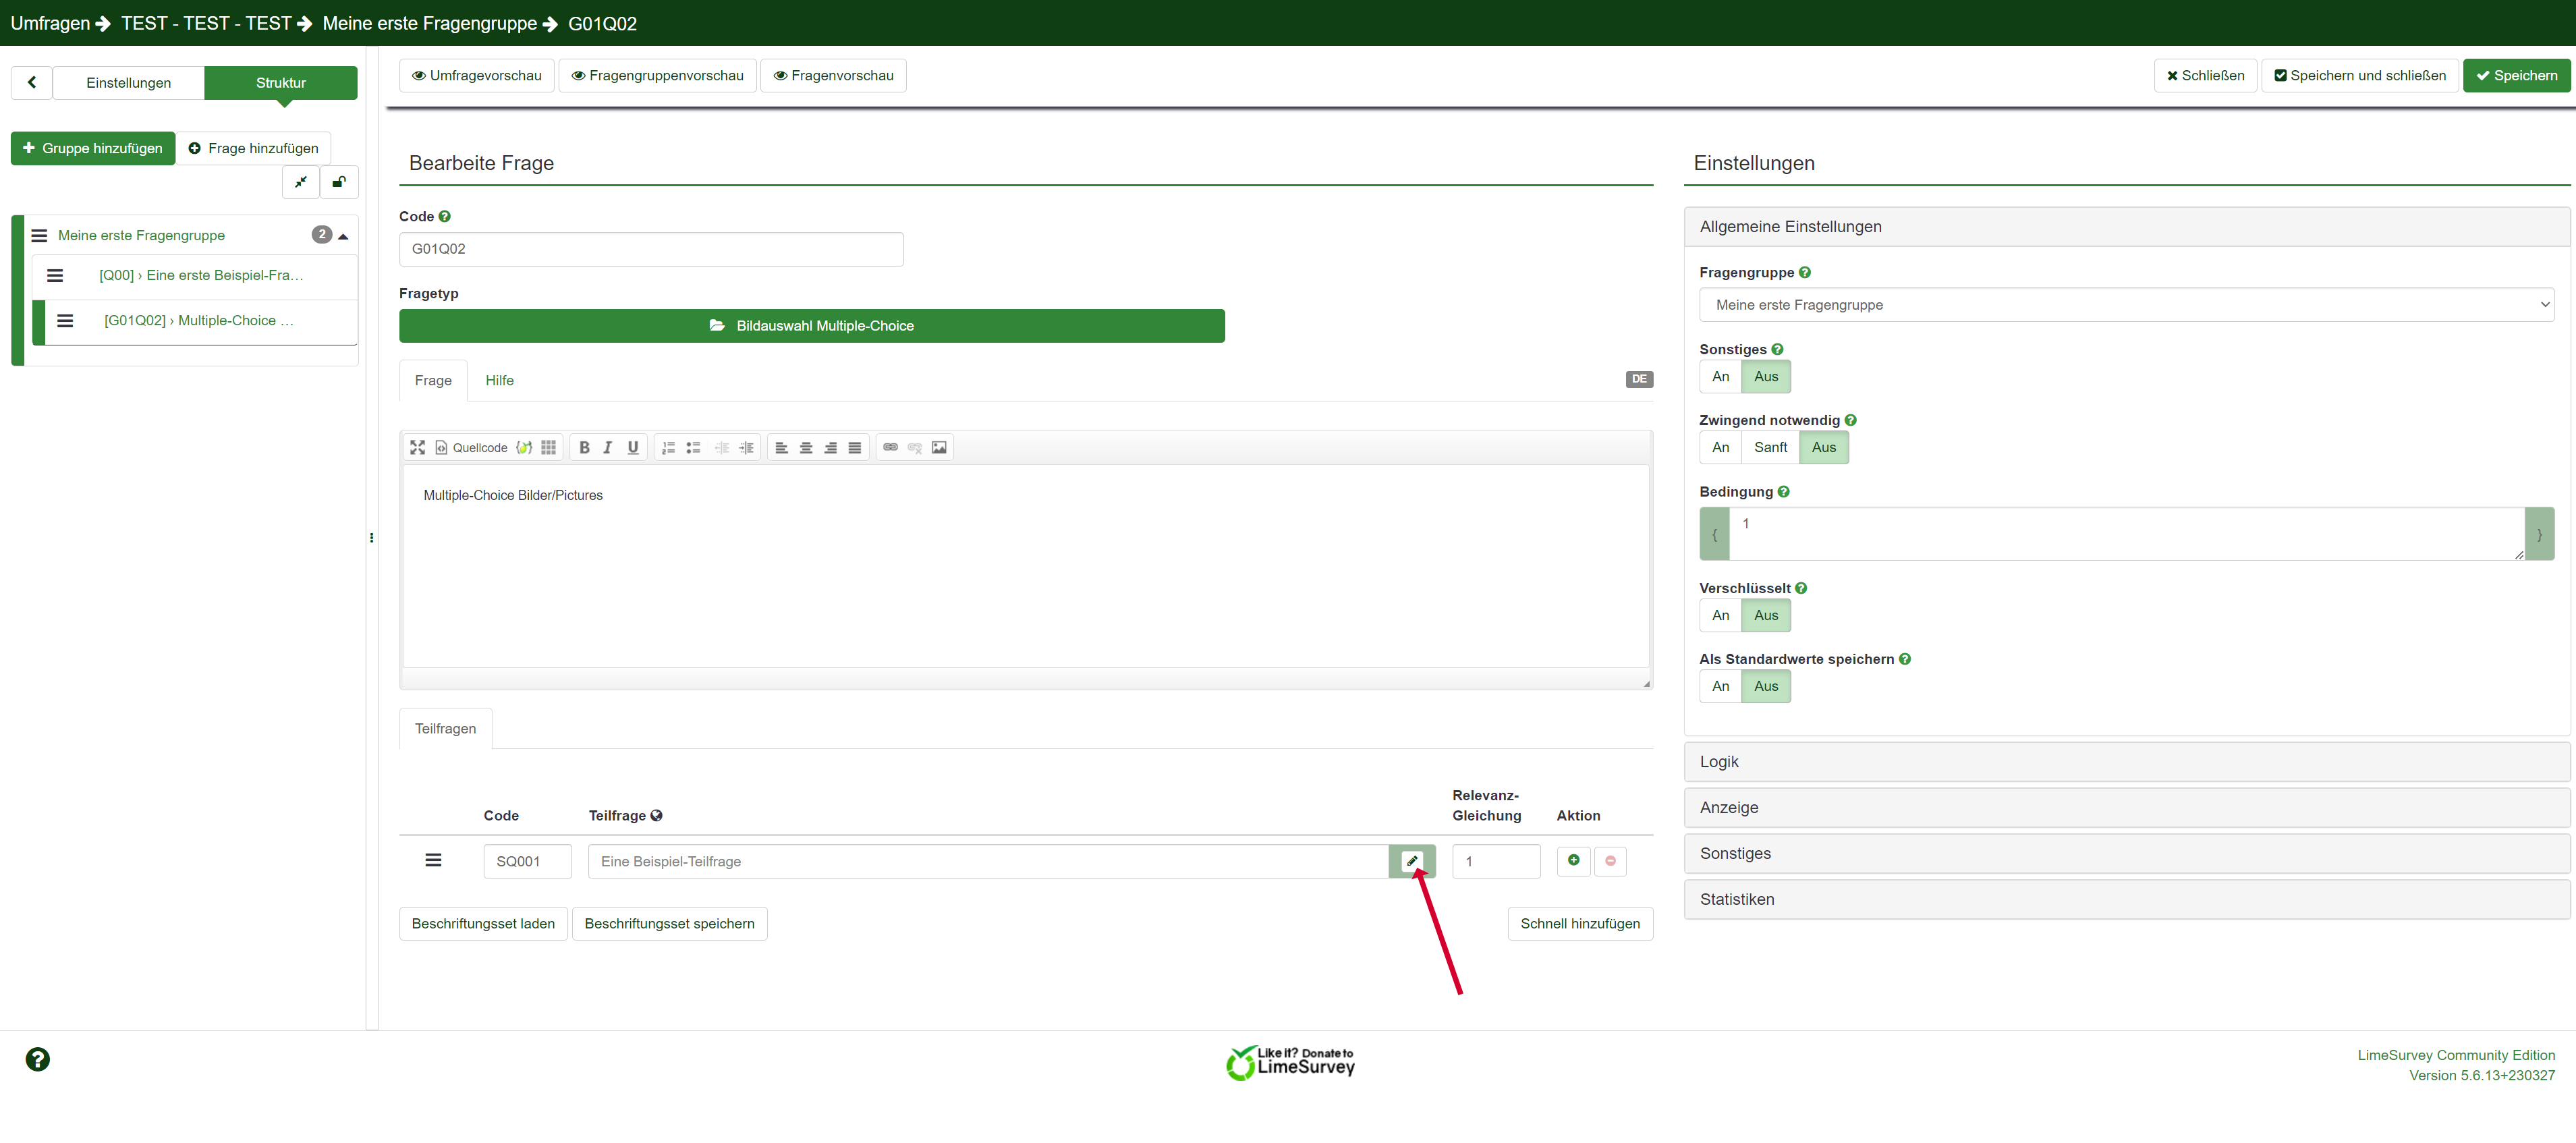Click into the question Code field
The image size is (2576, 1143).
click(x=650, y=249)
